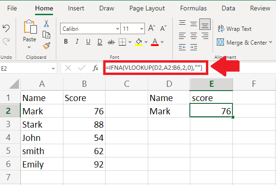
Task: Increase font size with the larger A
Action: click(x=151, y=28)
